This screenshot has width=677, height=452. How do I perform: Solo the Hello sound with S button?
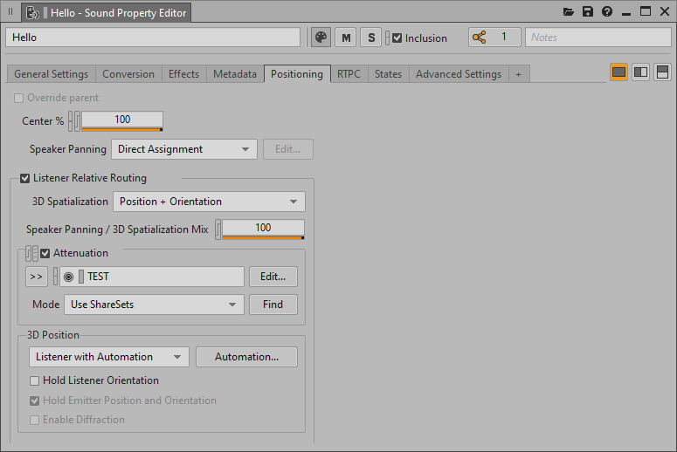[x=371, y=38]
